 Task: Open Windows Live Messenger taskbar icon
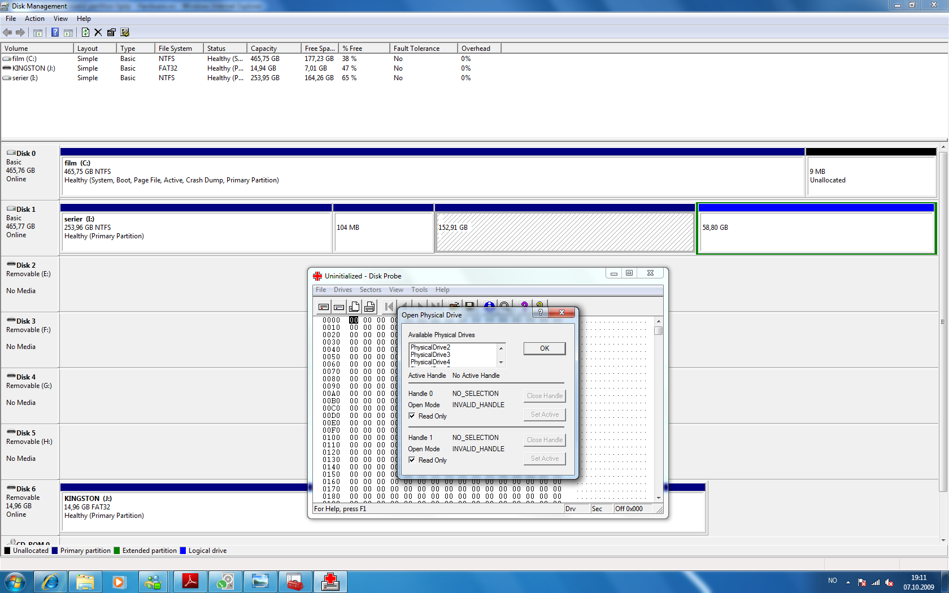tap(153, 582)
